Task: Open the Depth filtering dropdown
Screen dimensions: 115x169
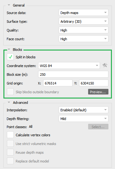Action: click(83, 118)
